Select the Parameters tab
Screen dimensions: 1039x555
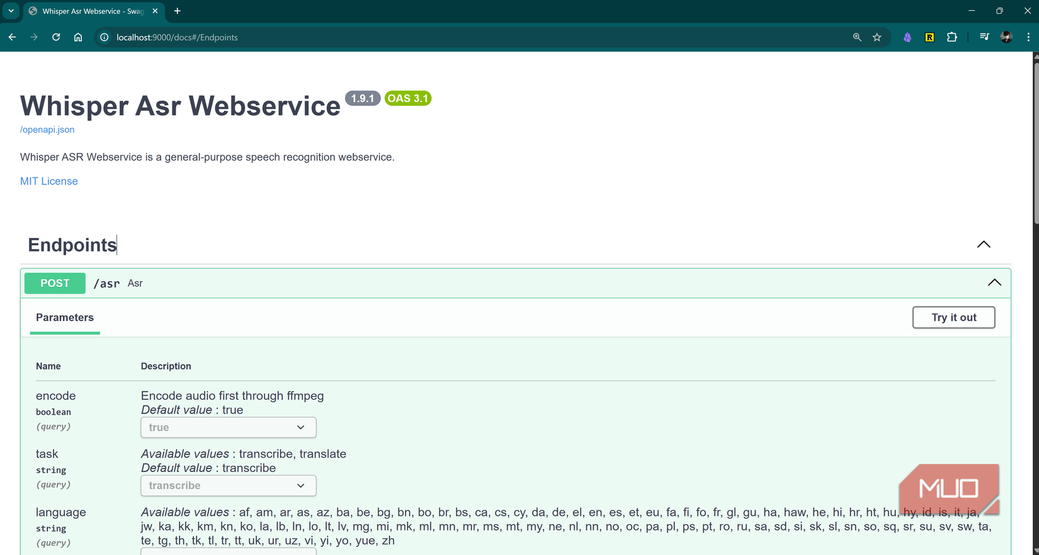pyautogui.click(x=65, y=318)
